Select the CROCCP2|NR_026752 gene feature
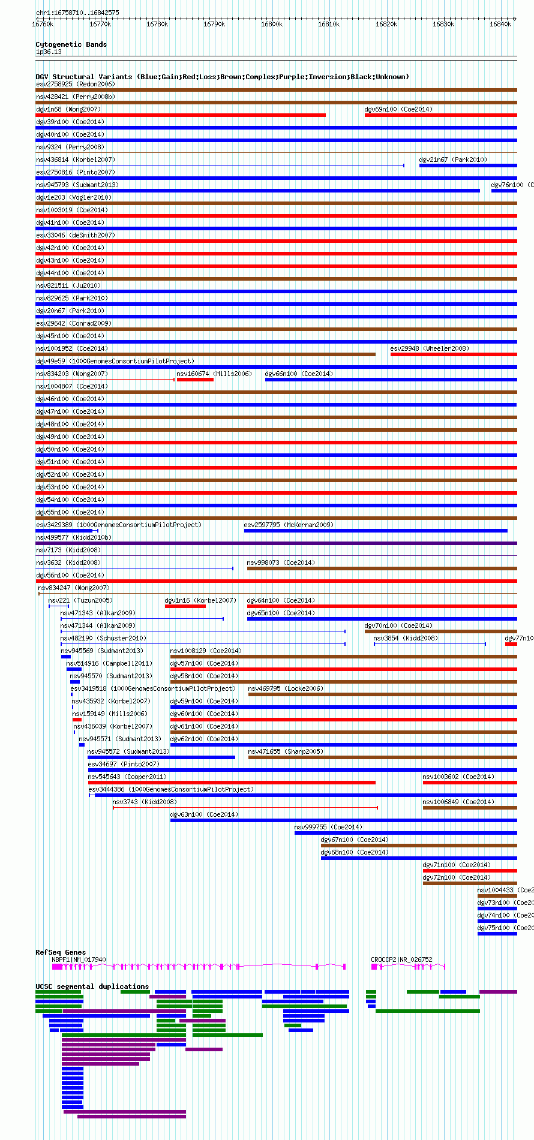This screenshot has width=534, height=1140. tap(408, 966)
